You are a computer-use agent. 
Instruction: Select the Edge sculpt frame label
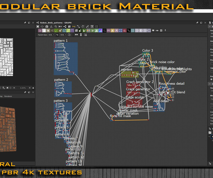pyautogui.click(x=135, y=98)
